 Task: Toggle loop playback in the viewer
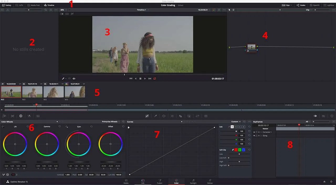point(155,78)
